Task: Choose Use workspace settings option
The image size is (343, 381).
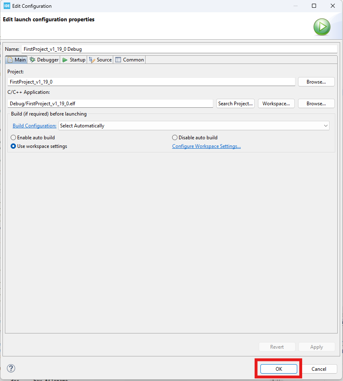Action: pyautogui.click(x=13, y=146)
